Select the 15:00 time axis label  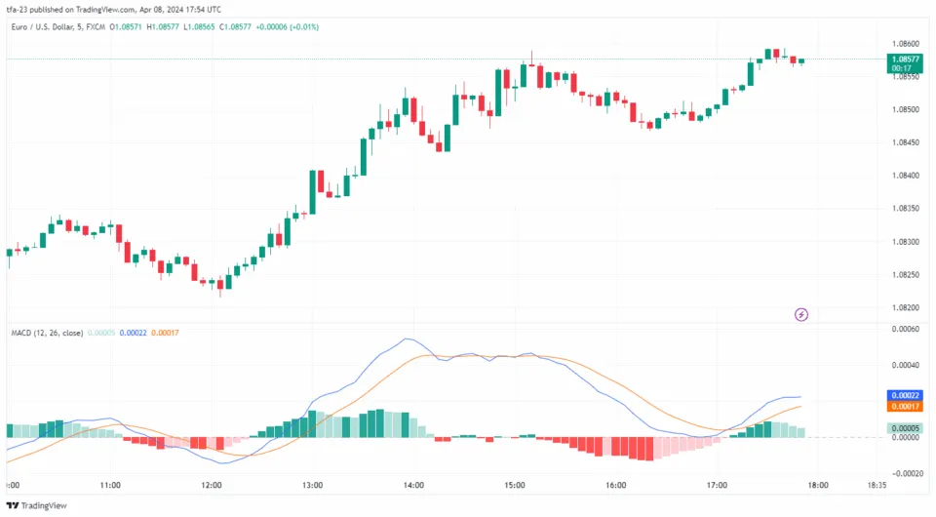pyautogui.click(x=514, y=484)
